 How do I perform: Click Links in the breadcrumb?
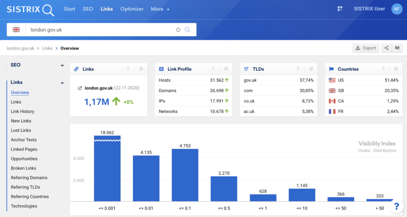pyautogui.click(x=47, y=48)
